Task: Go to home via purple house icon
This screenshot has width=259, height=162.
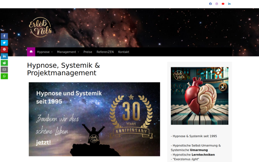Action: point(31,52)
